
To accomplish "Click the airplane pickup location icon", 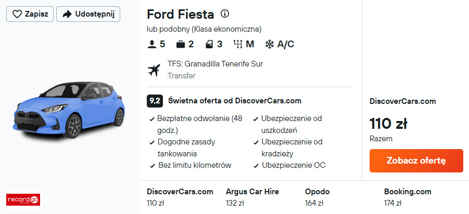I will 154,70.
